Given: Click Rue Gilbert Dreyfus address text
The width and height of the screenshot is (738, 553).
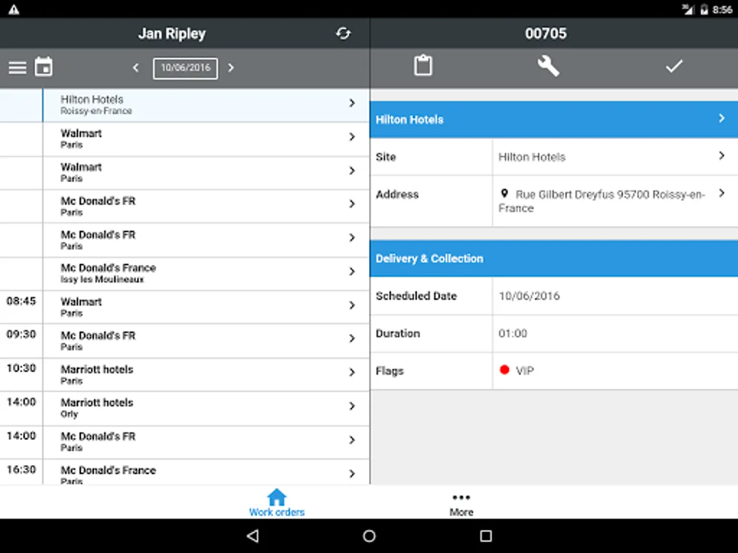Looking at the screenshot, I should (x=602, y=201).
